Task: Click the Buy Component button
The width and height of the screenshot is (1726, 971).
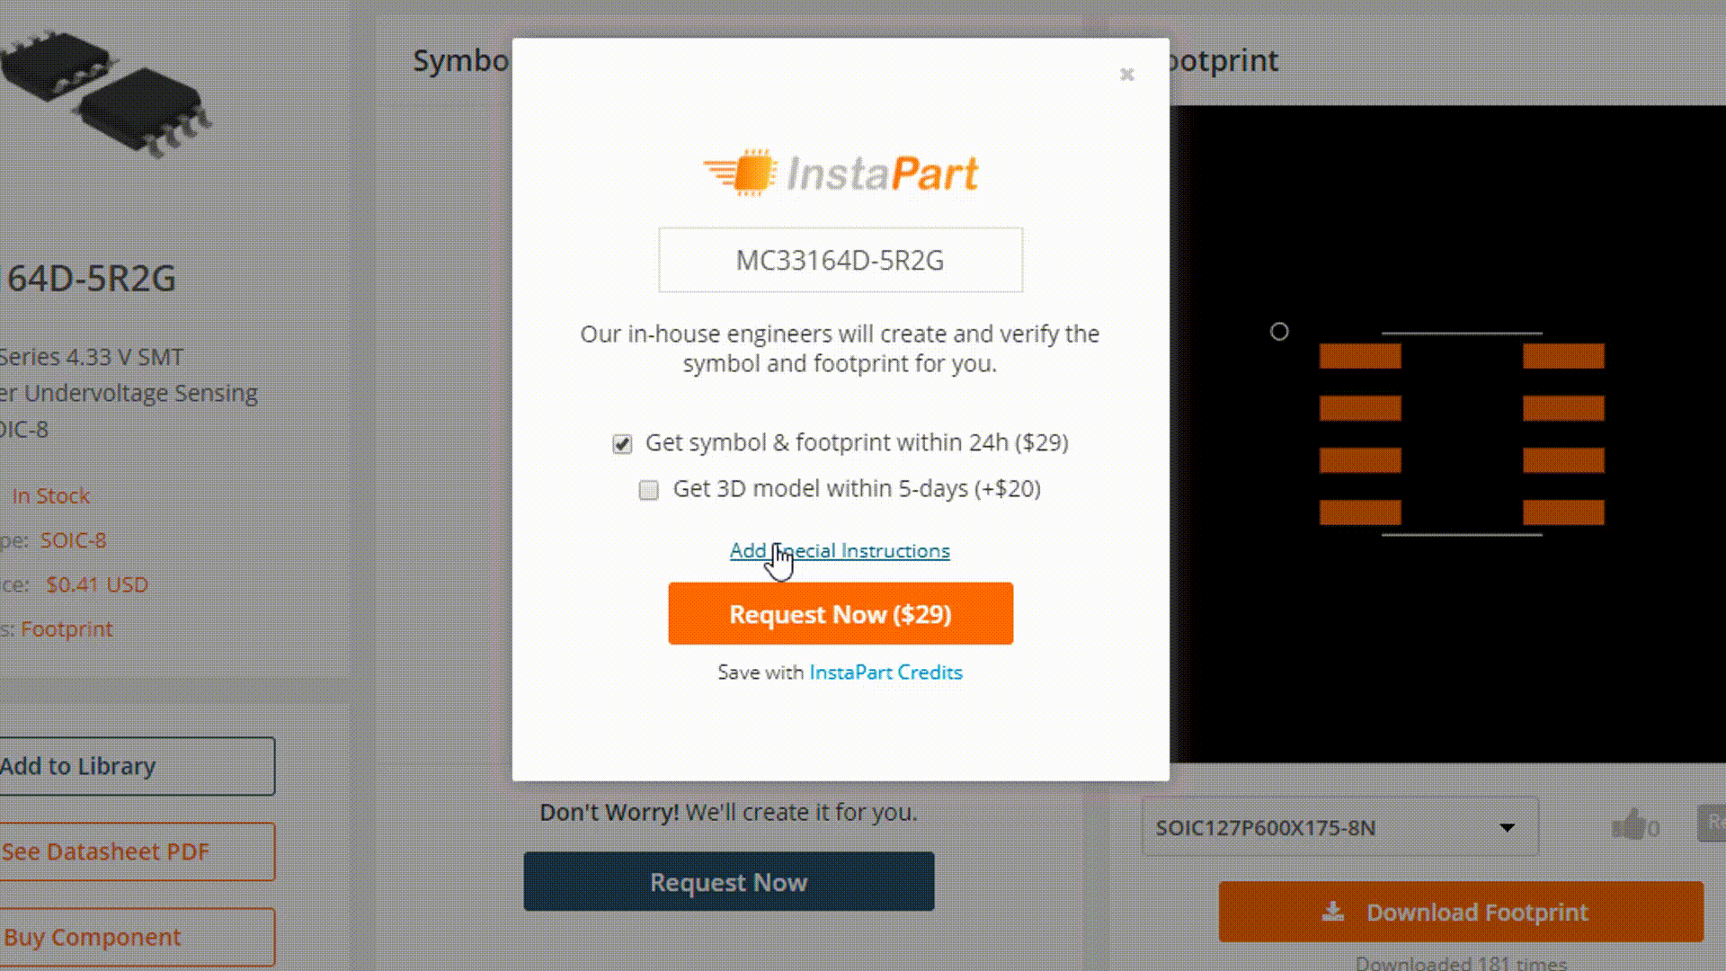Action: (135, 937)
